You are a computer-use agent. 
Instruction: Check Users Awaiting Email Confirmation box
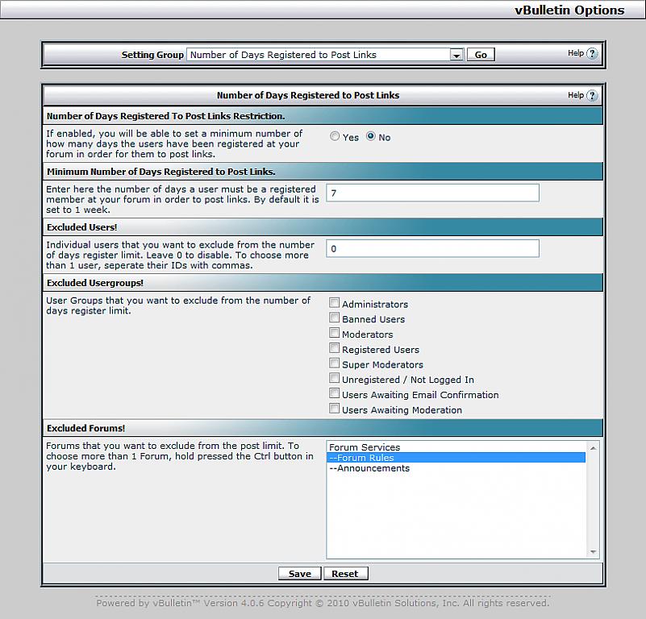[x=334, y=393]
